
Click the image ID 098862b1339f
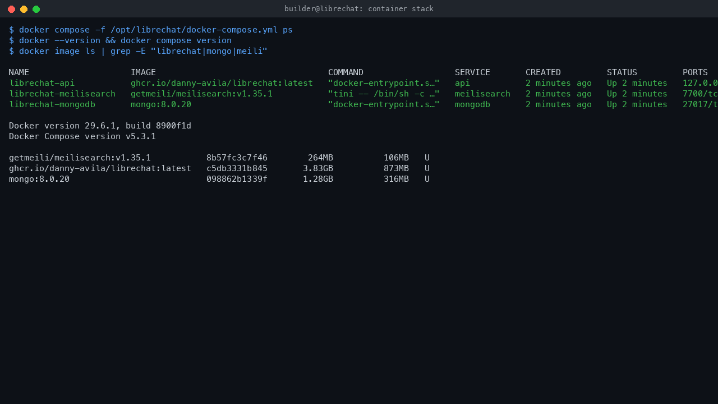tap(237, 179)
